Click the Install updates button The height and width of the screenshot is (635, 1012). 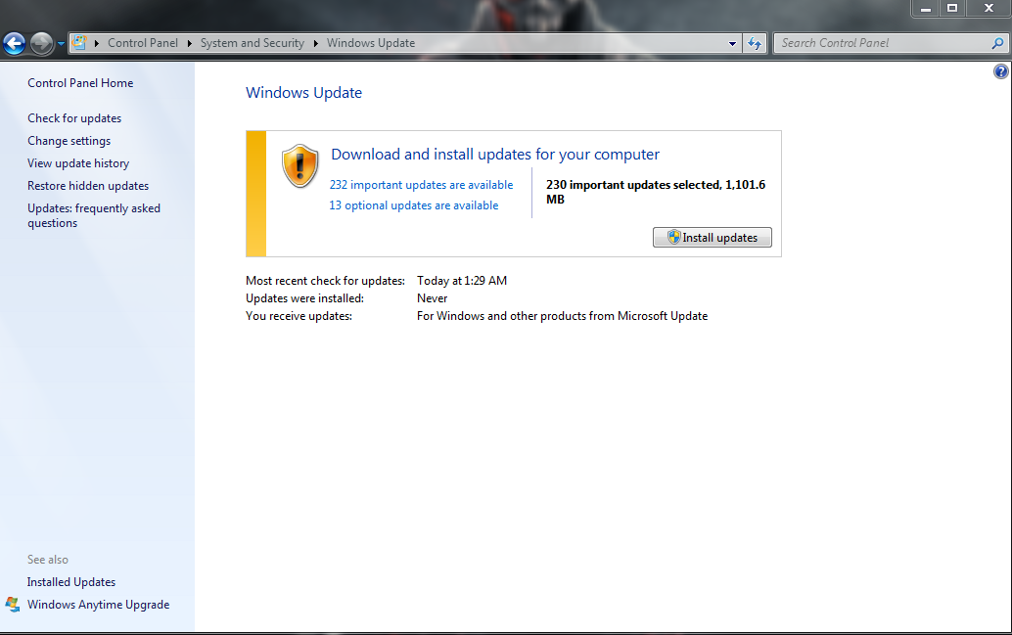point(712,238)
